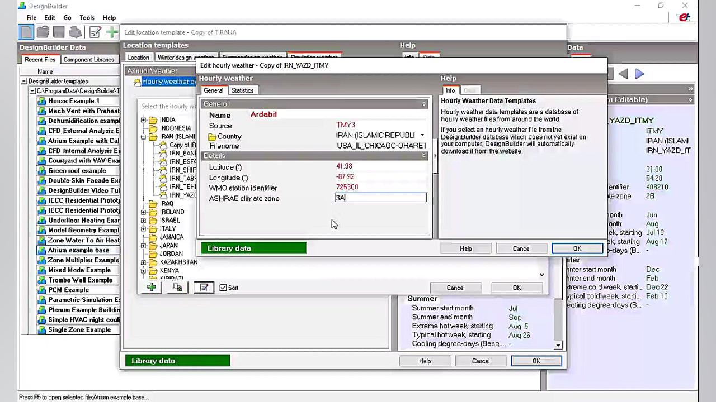This screenshot has height=402, width=716.
Task: Click the Name column header
Action: point(45,71)
